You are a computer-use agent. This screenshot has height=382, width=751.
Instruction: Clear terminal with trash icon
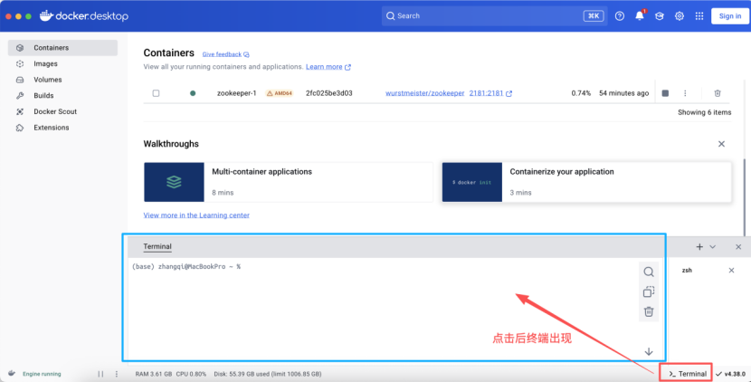tap(649, 311)
